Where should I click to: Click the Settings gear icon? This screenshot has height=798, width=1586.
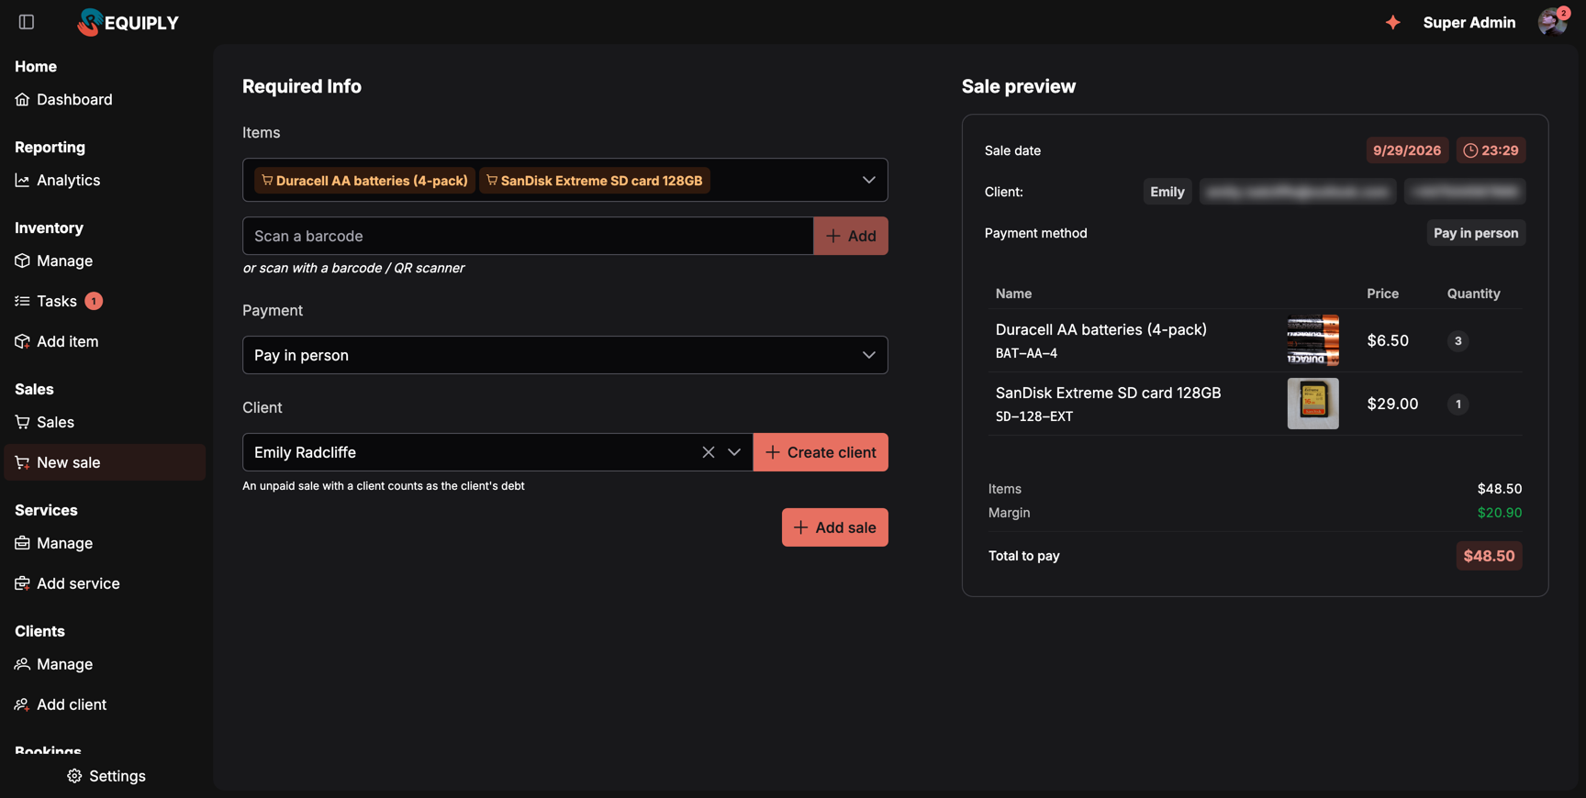(74, 776)
